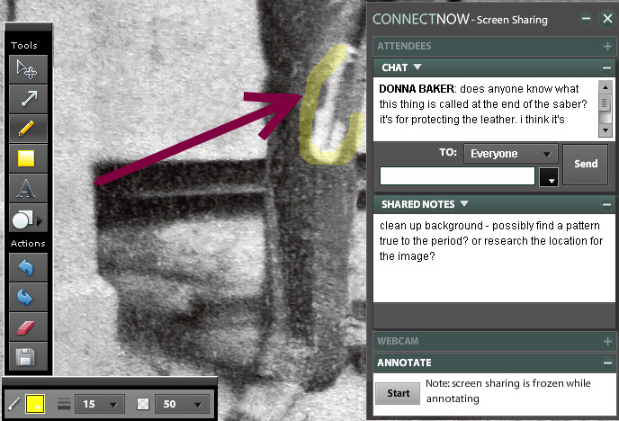Choose the Highlighter pencil tool

[26, 128]
